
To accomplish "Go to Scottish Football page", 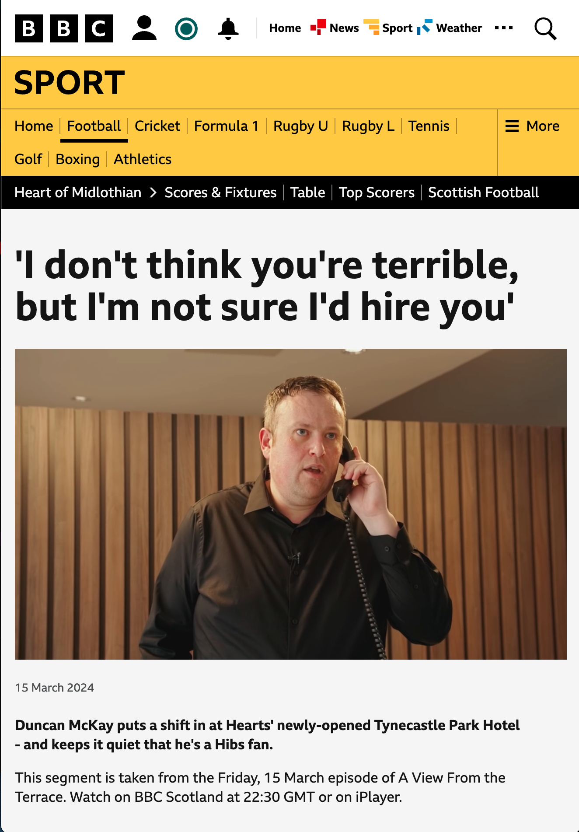I will [x=484, y=192].
